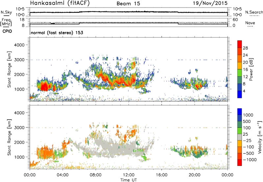Click the red top segment of Power colorbar

click(240, 44)
